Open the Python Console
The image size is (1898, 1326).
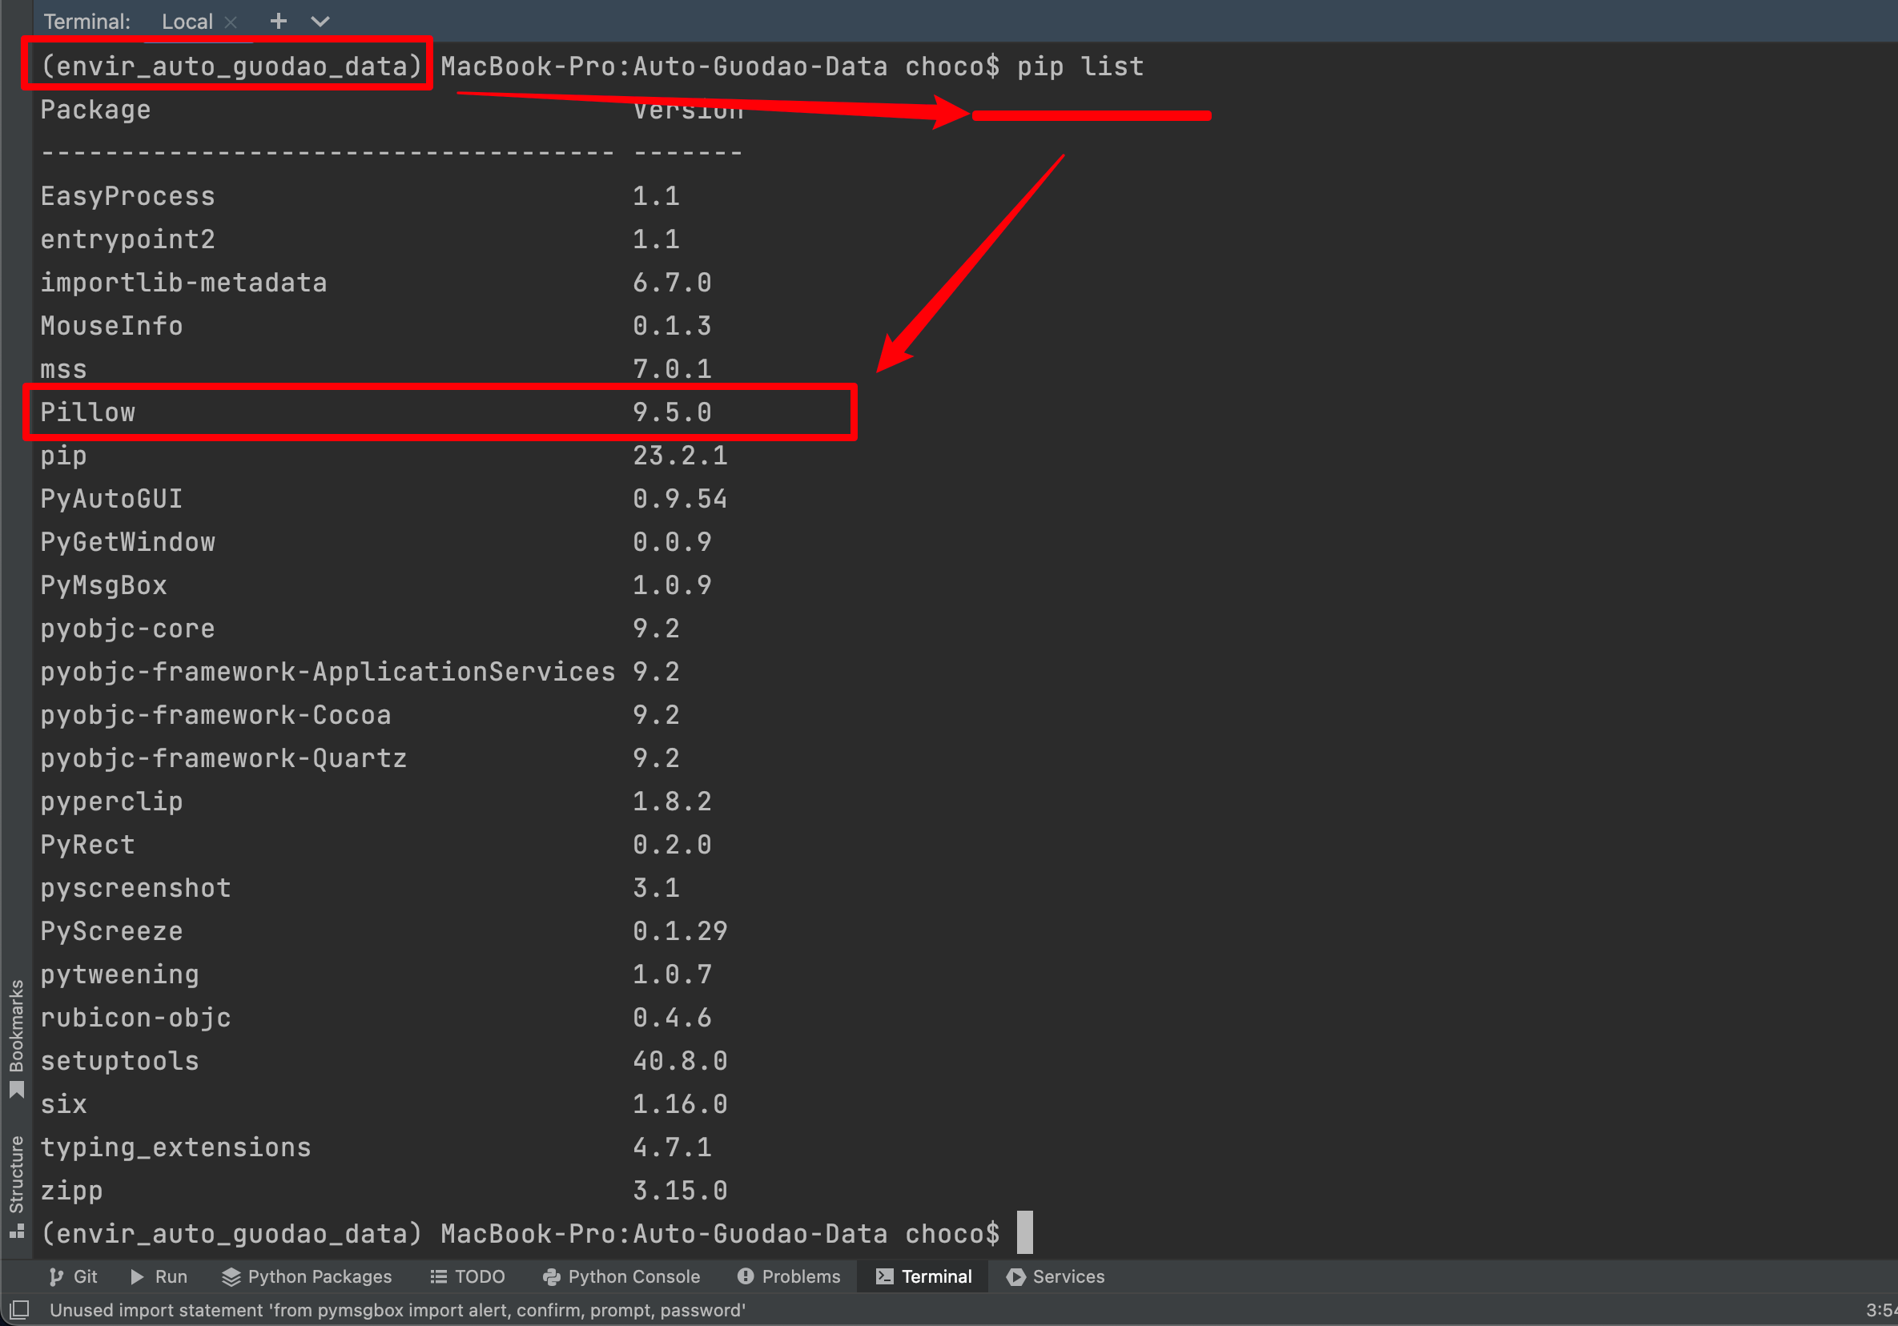[621, 1276]
